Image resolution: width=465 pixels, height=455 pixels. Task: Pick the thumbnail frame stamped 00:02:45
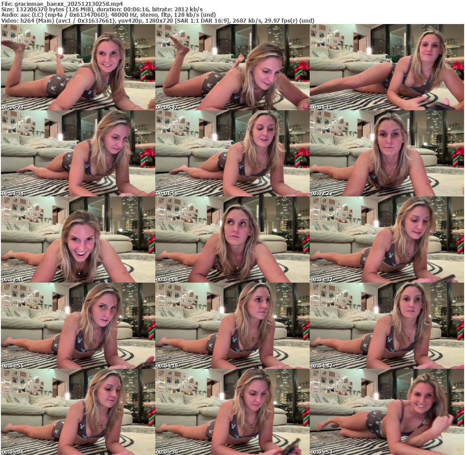pos(78,240)
